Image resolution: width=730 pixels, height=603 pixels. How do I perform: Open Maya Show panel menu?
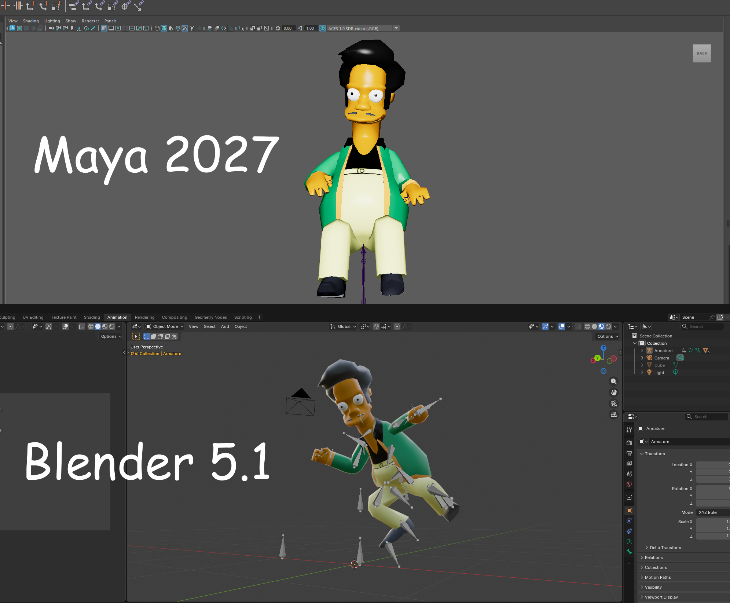(x=71, y=21)
